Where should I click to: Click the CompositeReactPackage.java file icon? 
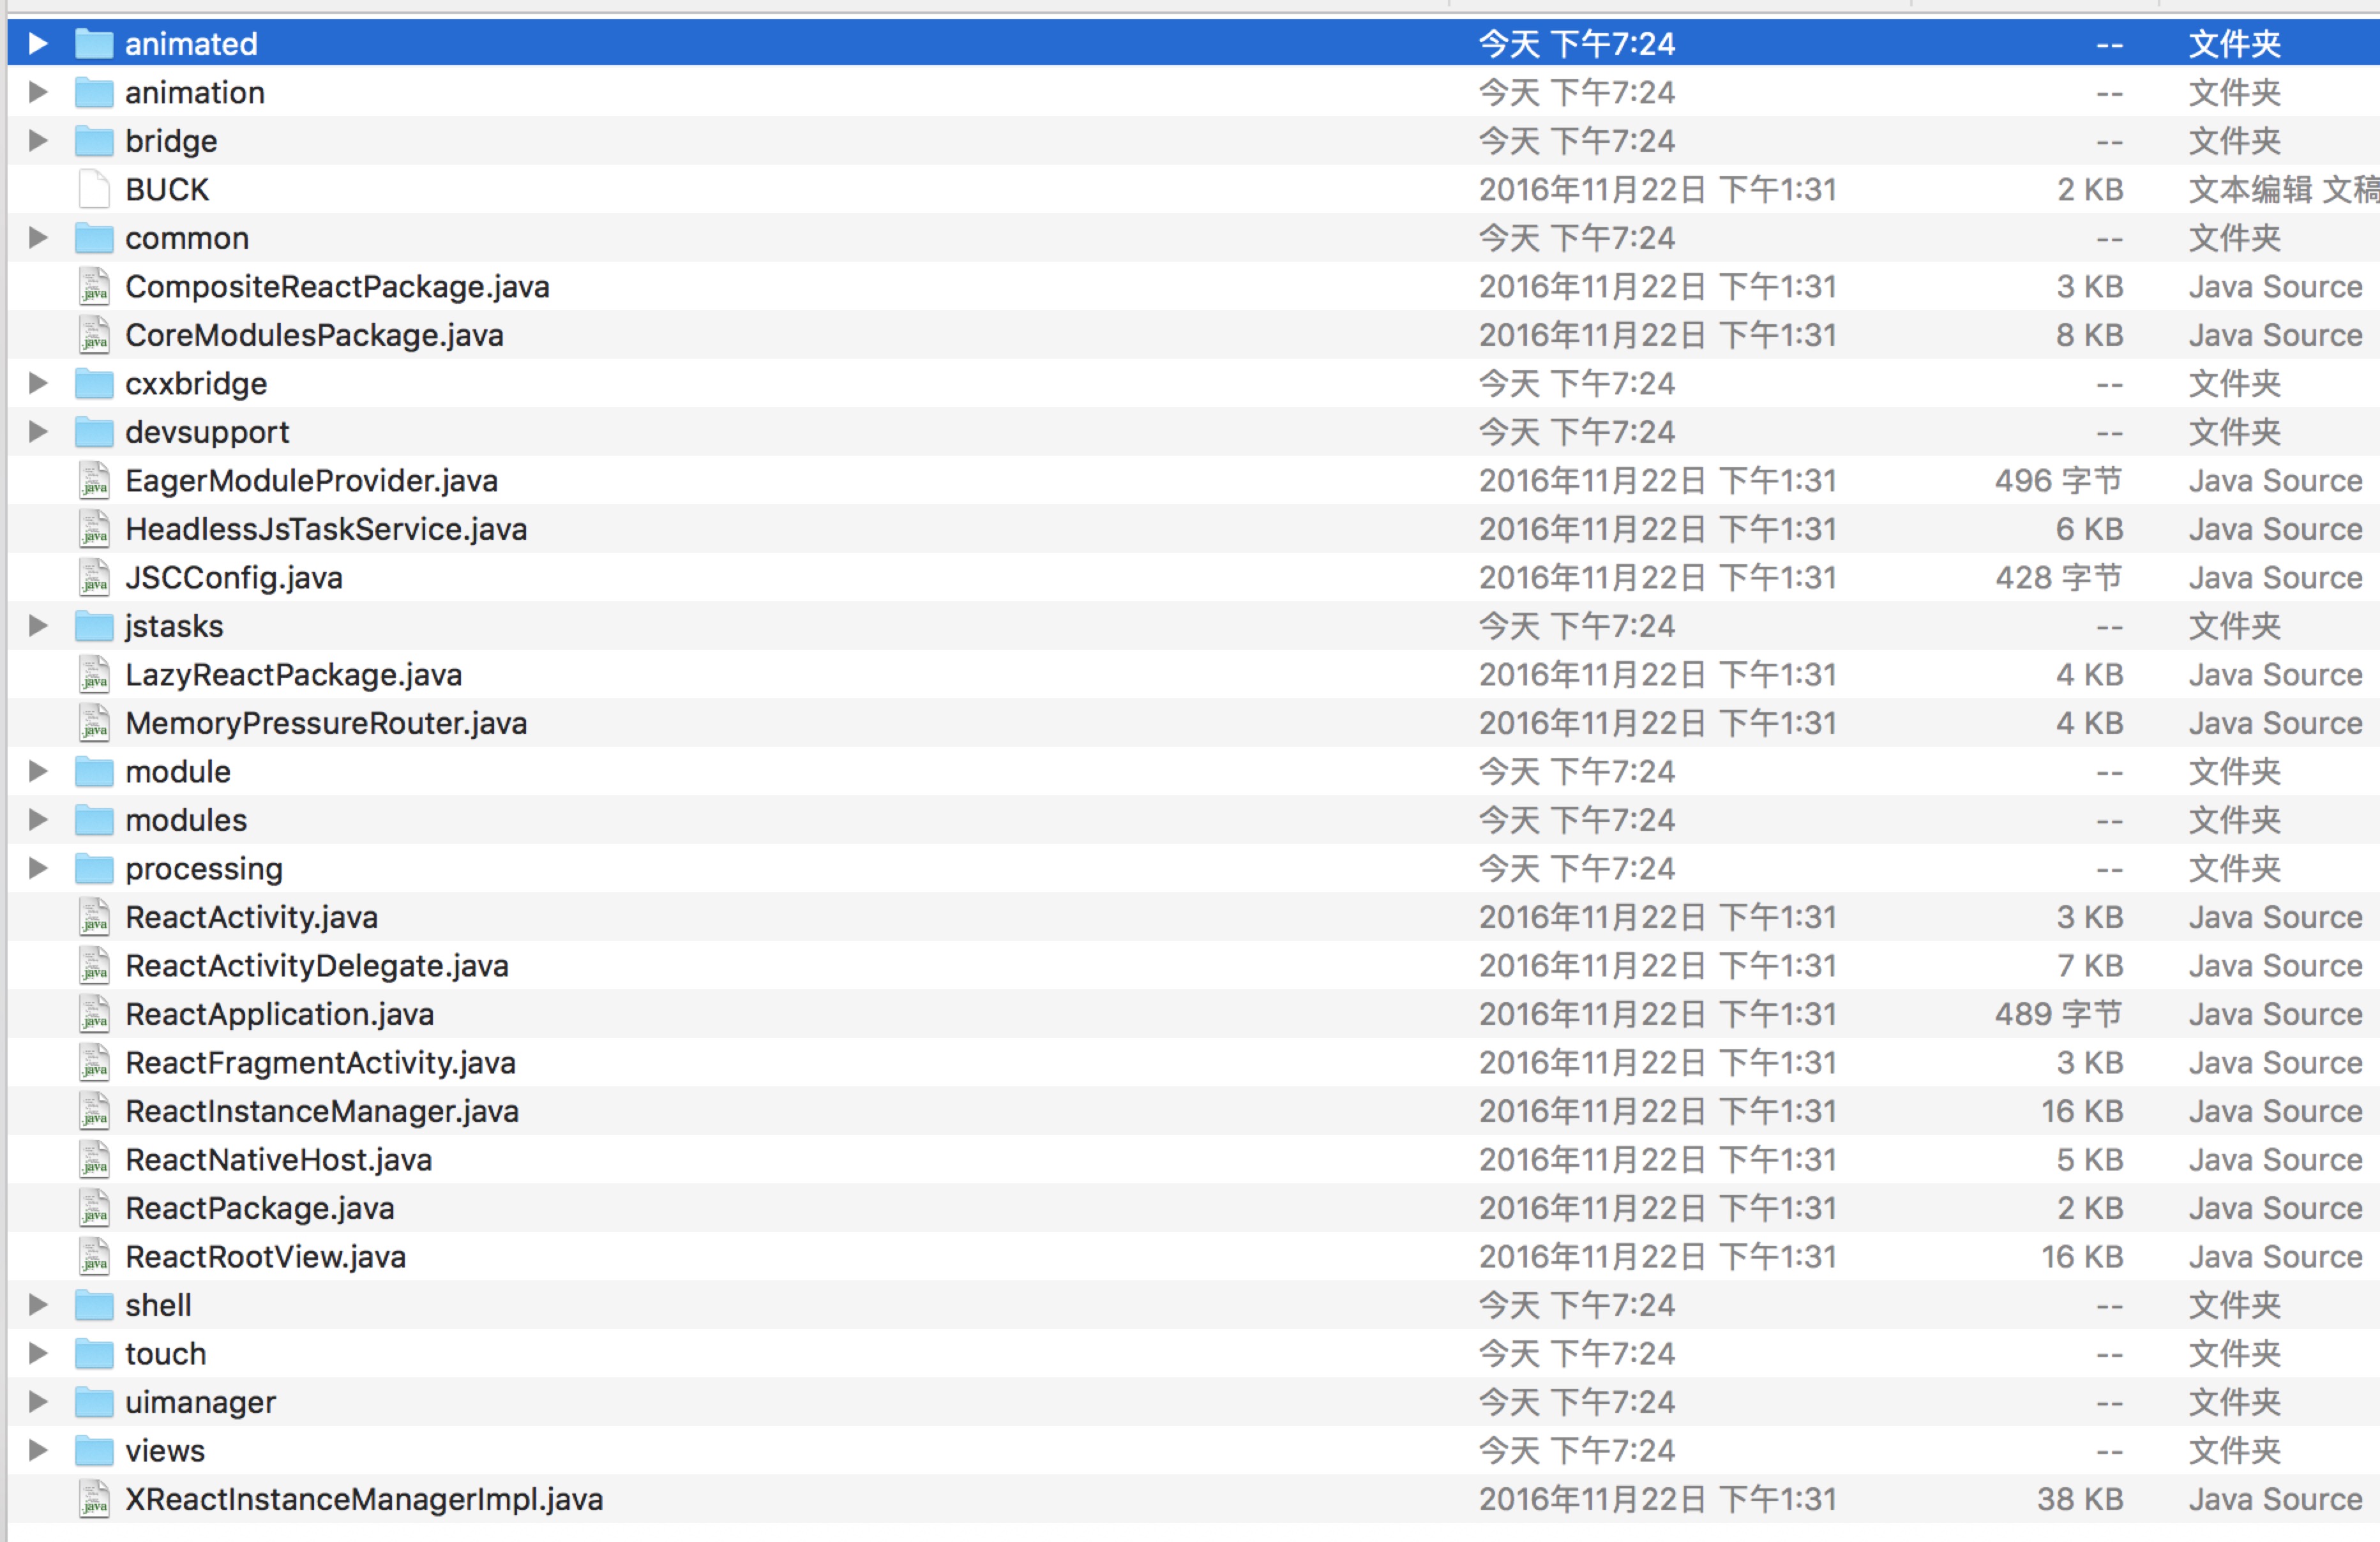point(94,286)
